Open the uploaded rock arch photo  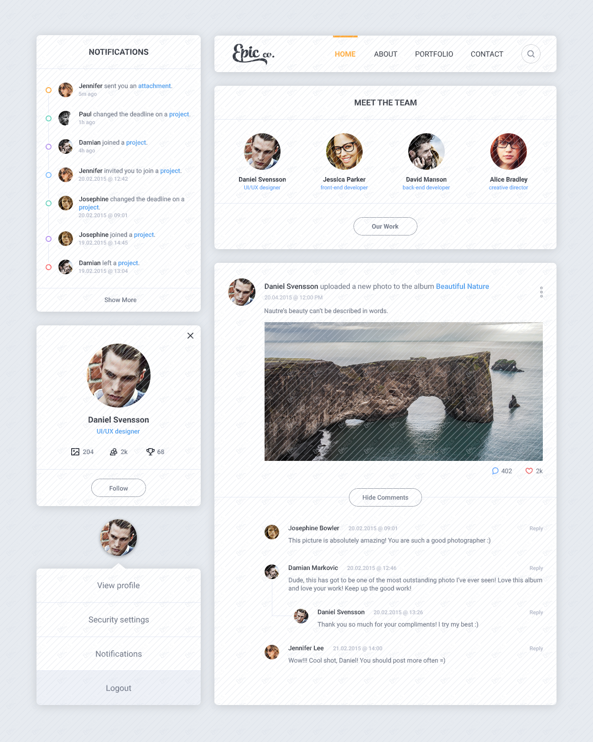[404, 392]
